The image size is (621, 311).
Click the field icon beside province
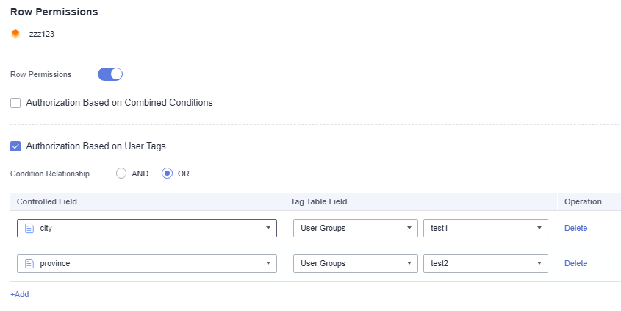point(29,263)
